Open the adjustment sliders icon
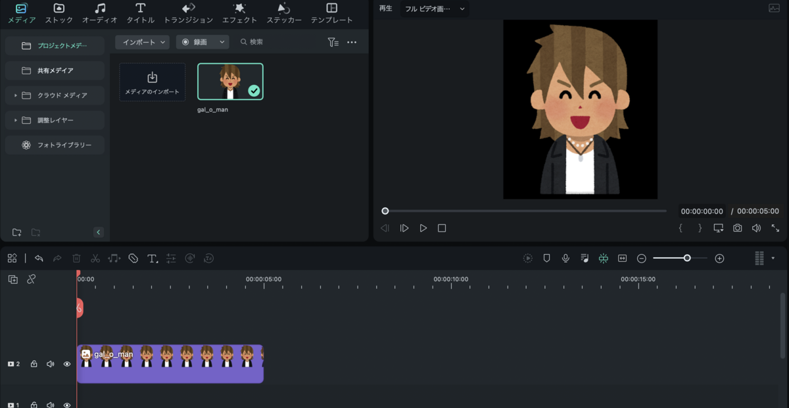This screenshot has width=789, height=408. click(x=171, y=259)
